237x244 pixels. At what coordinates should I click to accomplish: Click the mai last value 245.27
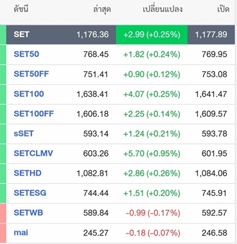[x=96, y=233]
